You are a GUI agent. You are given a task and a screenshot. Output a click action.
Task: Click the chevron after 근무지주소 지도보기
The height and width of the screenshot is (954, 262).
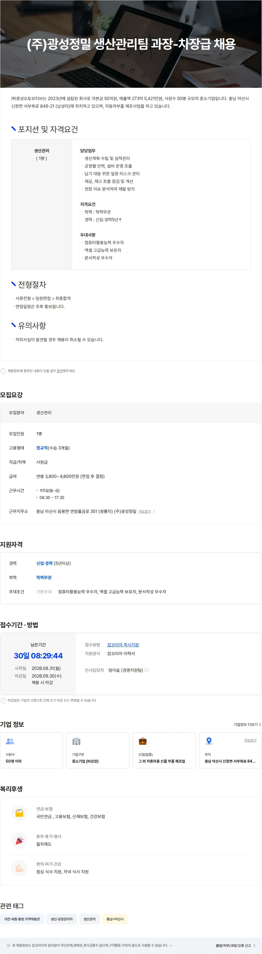(x=154, y=511)
